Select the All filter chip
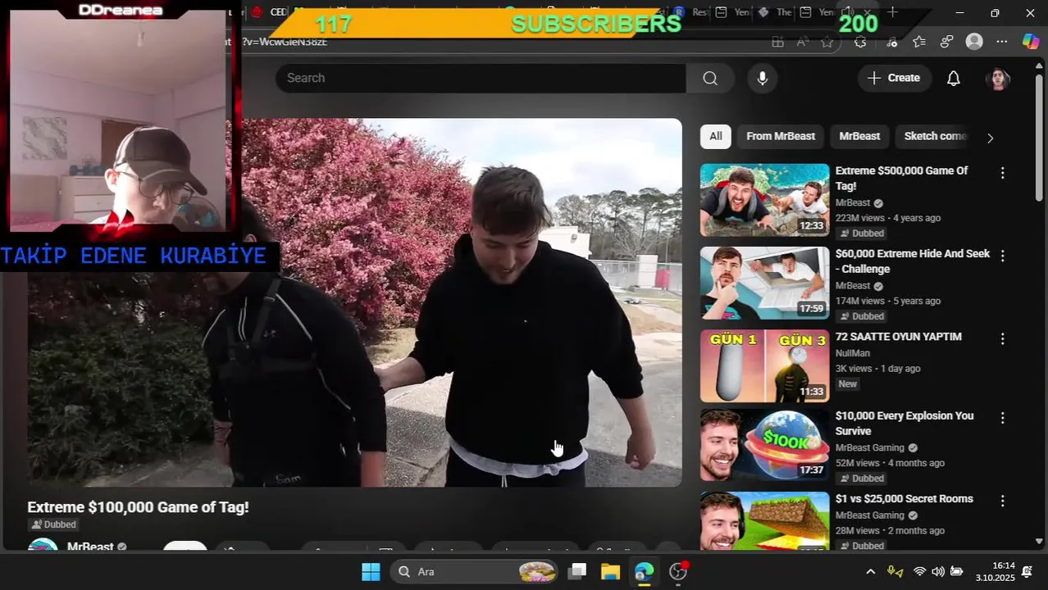 [716, 136]
